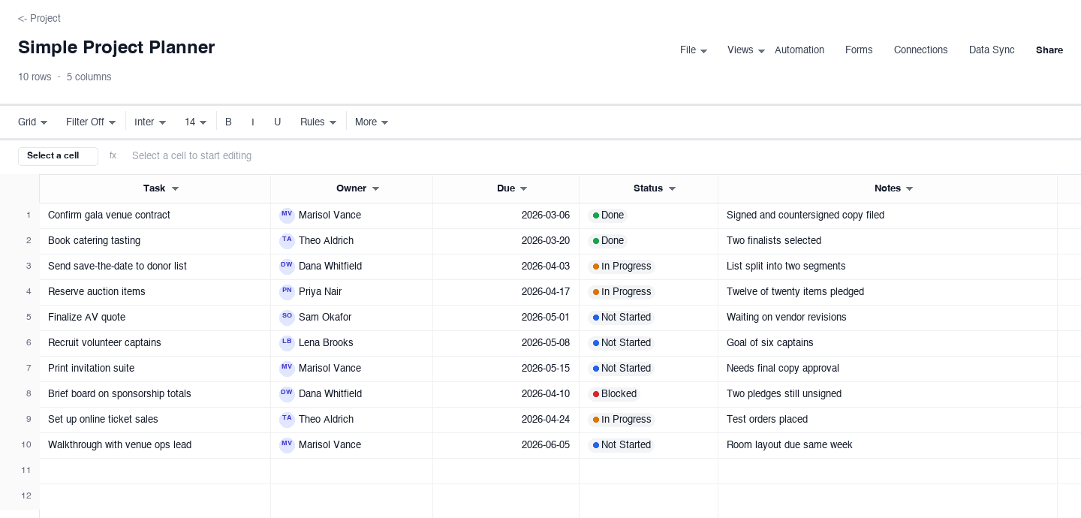Open Data Sync in the top menu
This screenshot has width=1081, height=518.
(992, 50)
